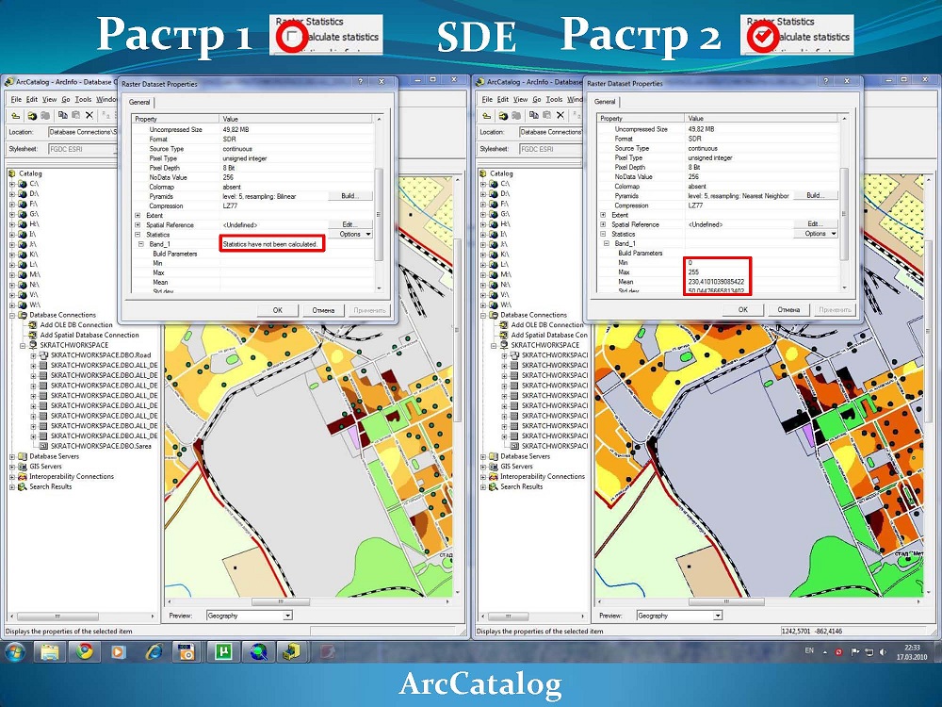
Task: Expand C:\ drive node in Растр 1 catalog tree
Action: click(12, 184)
